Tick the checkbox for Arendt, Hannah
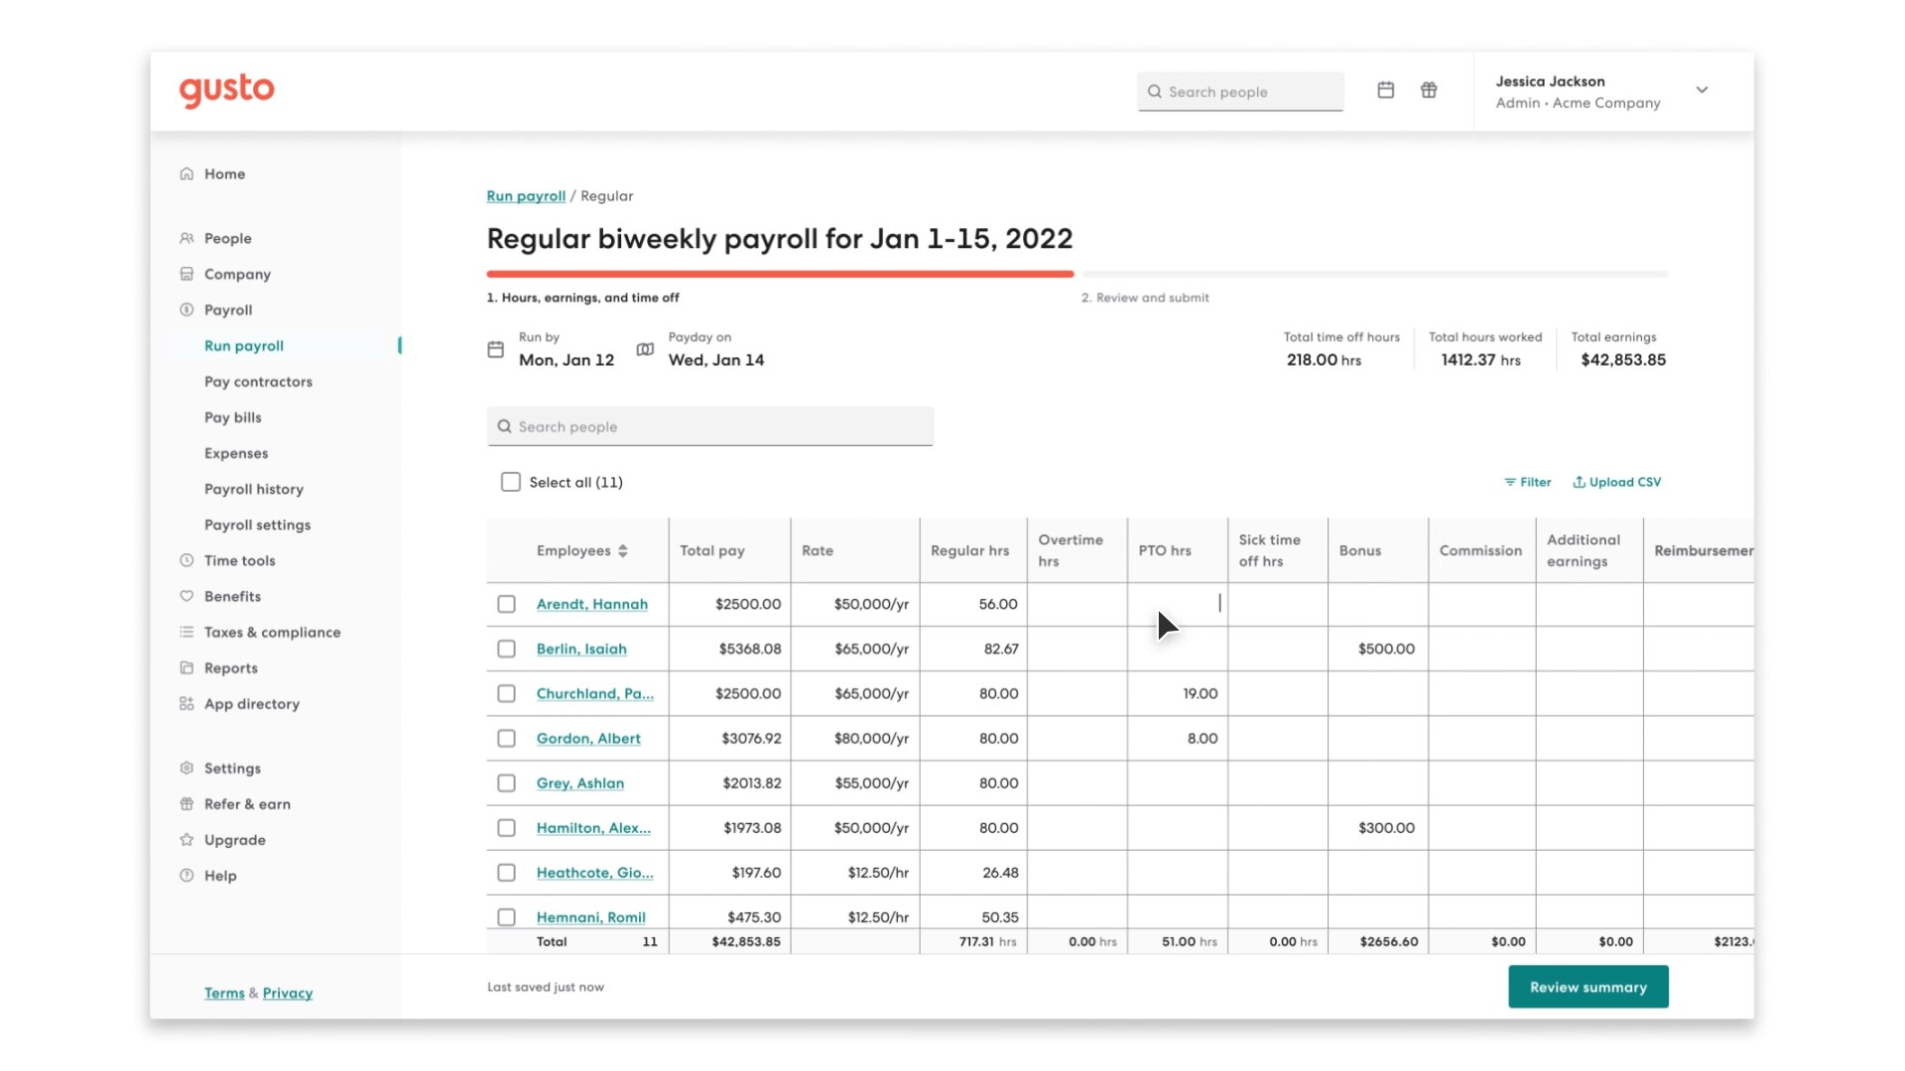 pos(507,604)
